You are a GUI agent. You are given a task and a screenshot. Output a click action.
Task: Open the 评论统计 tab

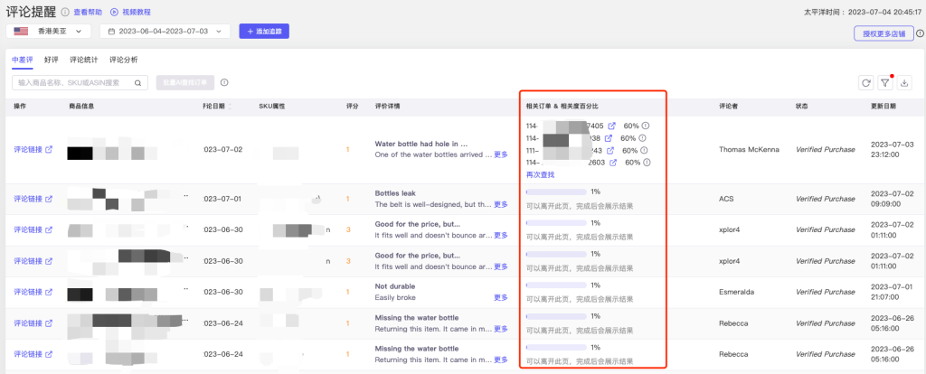(83, 60)
